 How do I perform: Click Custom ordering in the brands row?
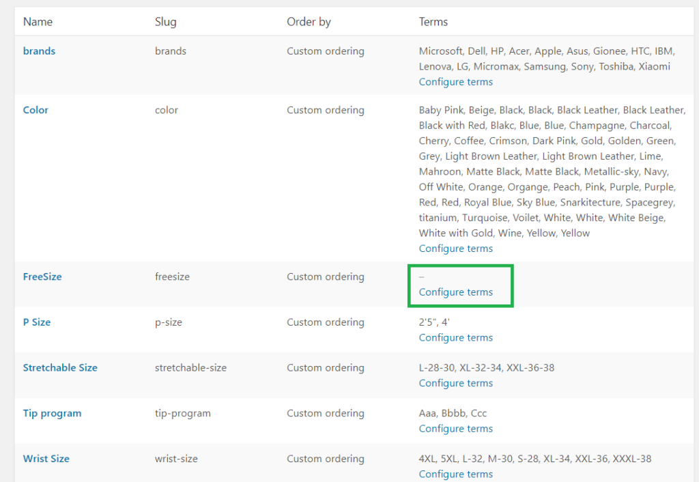326,51
